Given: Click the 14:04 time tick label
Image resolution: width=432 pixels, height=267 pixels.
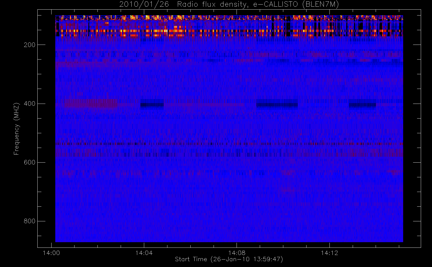Looking at the screenshot, I should click(x=144, y=253).
